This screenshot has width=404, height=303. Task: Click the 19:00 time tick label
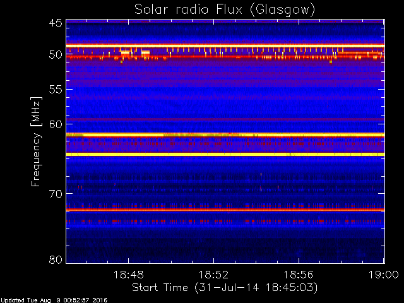pos(384,275)
